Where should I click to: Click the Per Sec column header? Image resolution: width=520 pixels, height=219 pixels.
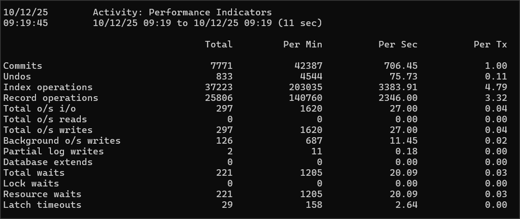click(x=398, y=45)
